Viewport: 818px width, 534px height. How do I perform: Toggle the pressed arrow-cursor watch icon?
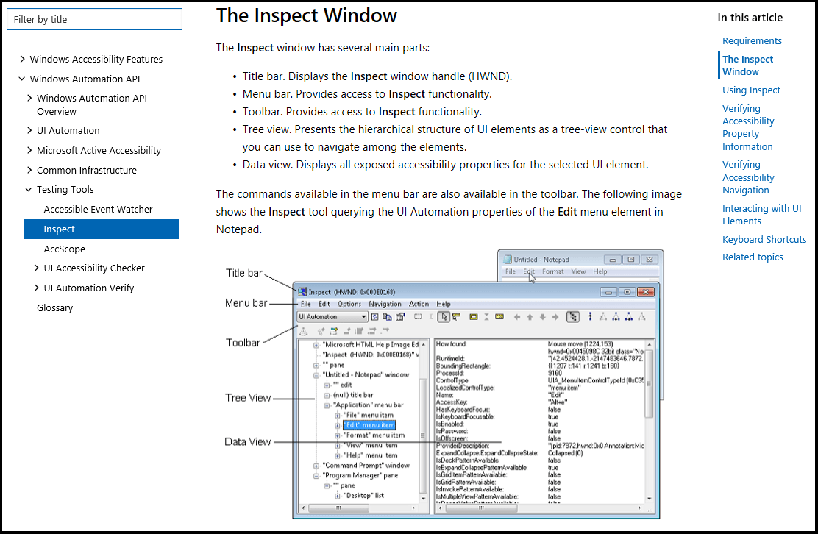click(444, 316)
